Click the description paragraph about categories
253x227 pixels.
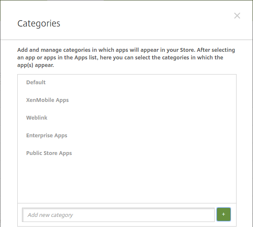coord(126,58)
